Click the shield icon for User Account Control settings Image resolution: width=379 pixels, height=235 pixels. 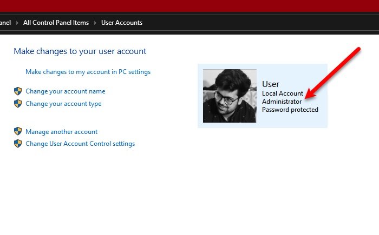[17, 144]
